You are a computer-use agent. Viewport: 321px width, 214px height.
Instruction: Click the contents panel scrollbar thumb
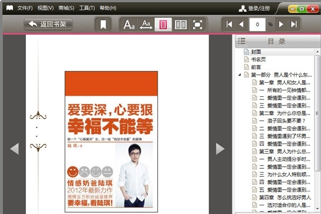pyautogui.click(x=317, y=113)
